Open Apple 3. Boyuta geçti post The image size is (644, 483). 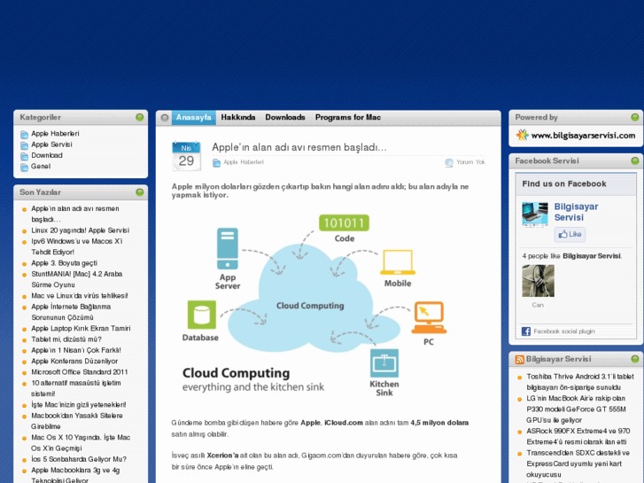coord(65,263)
